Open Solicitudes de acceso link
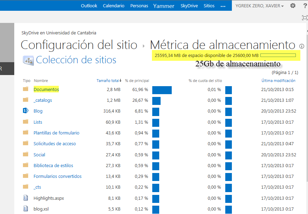 click(x=55, y=143)
